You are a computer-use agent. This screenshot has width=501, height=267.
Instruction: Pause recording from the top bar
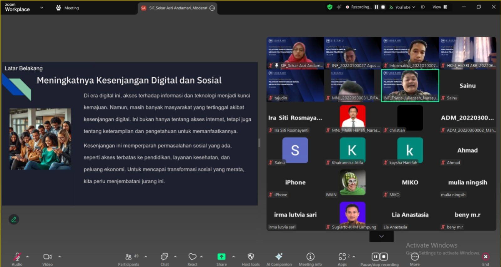376,7
